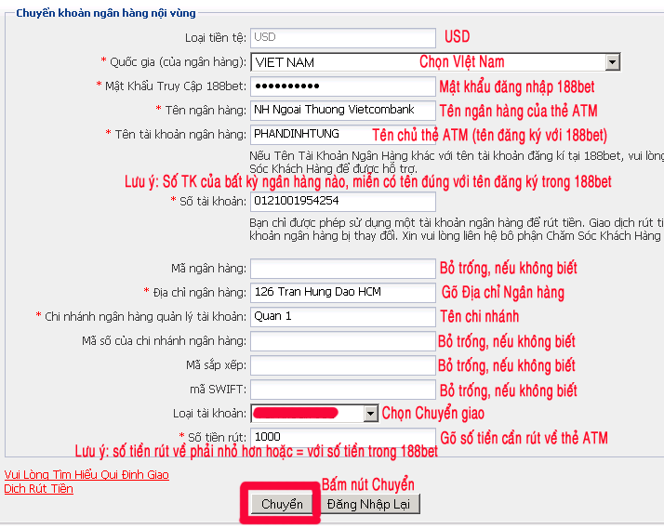Viewport: 664px width, 529px height.
Task: Click the mã SWIFT label
Action: [218, 390]
